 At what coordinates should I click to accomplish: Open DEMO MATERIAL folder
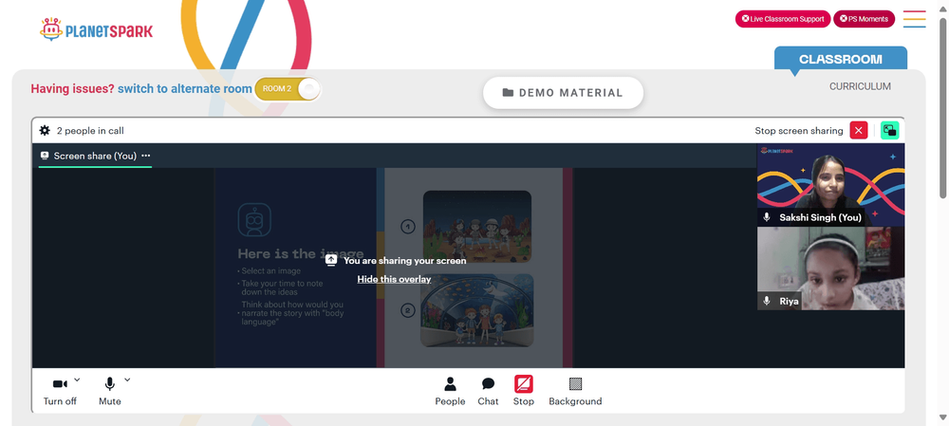pyautogui.click(x=563, y=93)
